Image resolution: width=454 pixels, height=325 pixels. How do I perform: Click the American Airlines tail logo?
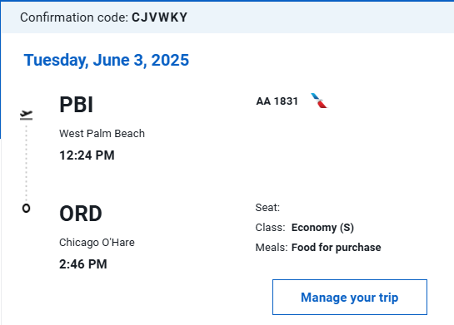(319, 101)
